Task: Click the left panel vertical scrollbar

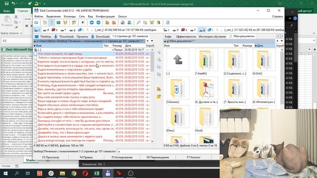Action: pyautogui.click(x=152, y=95)
